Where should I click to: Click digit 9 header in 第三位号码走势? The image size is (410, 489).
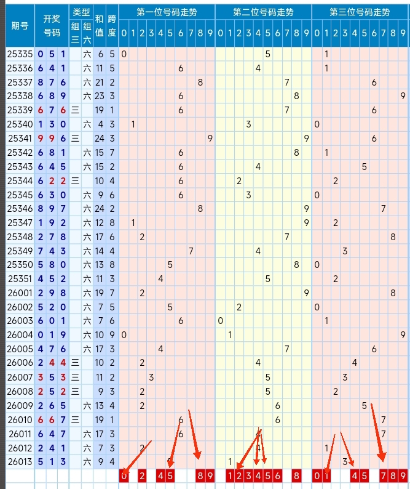(x=403, y=33)
